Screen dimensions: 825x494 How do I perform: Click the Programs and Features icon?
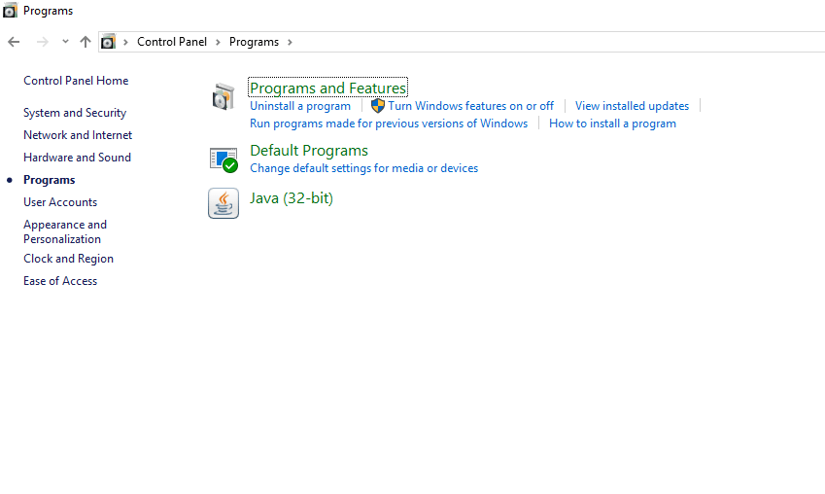point(223,97)
